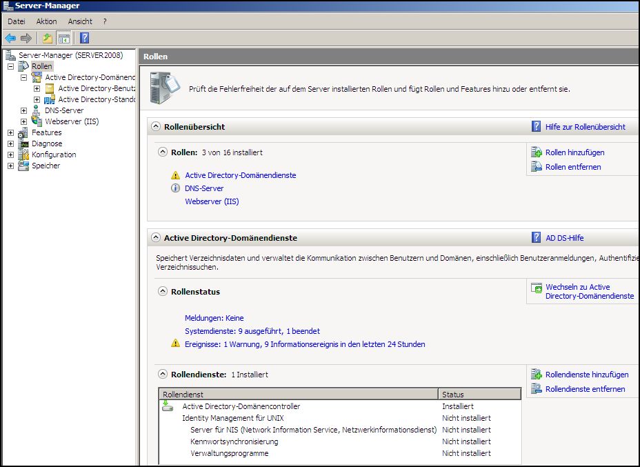
Task: Go back with the blue arrow toolbar icon
Action: tap(10, 39)
